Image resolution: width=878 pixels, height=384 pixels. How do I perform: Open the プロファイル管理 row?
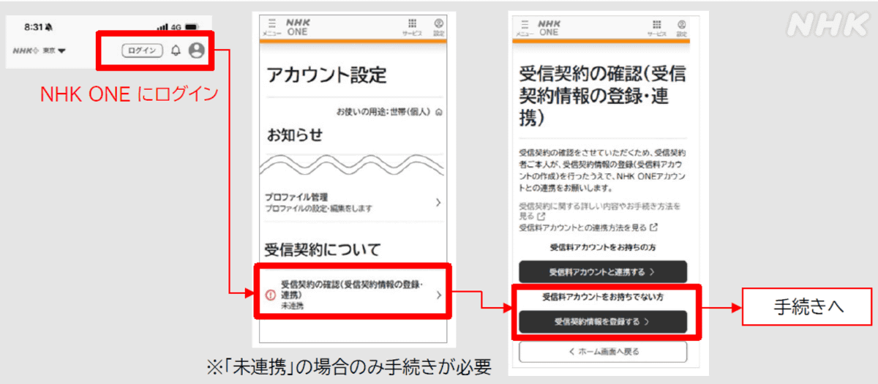pos(353,203)
